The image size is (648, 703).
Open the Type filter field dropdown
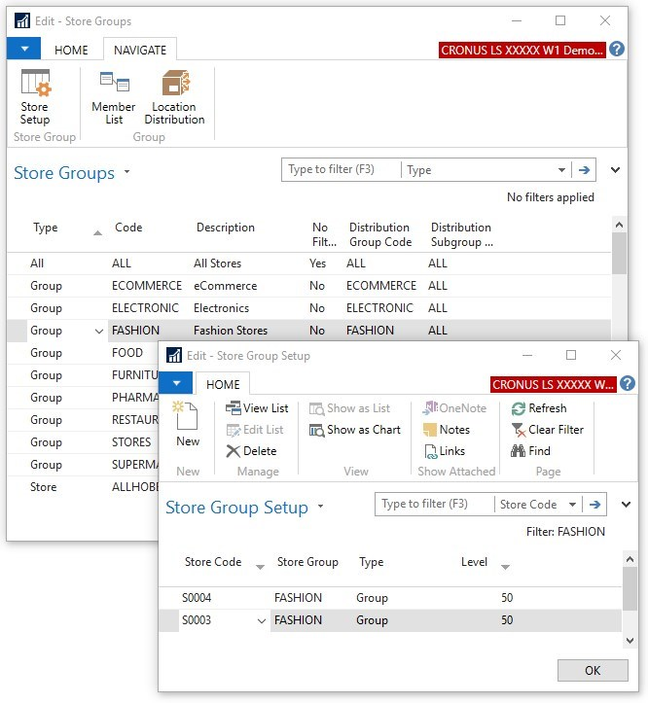tap(561, 170)
